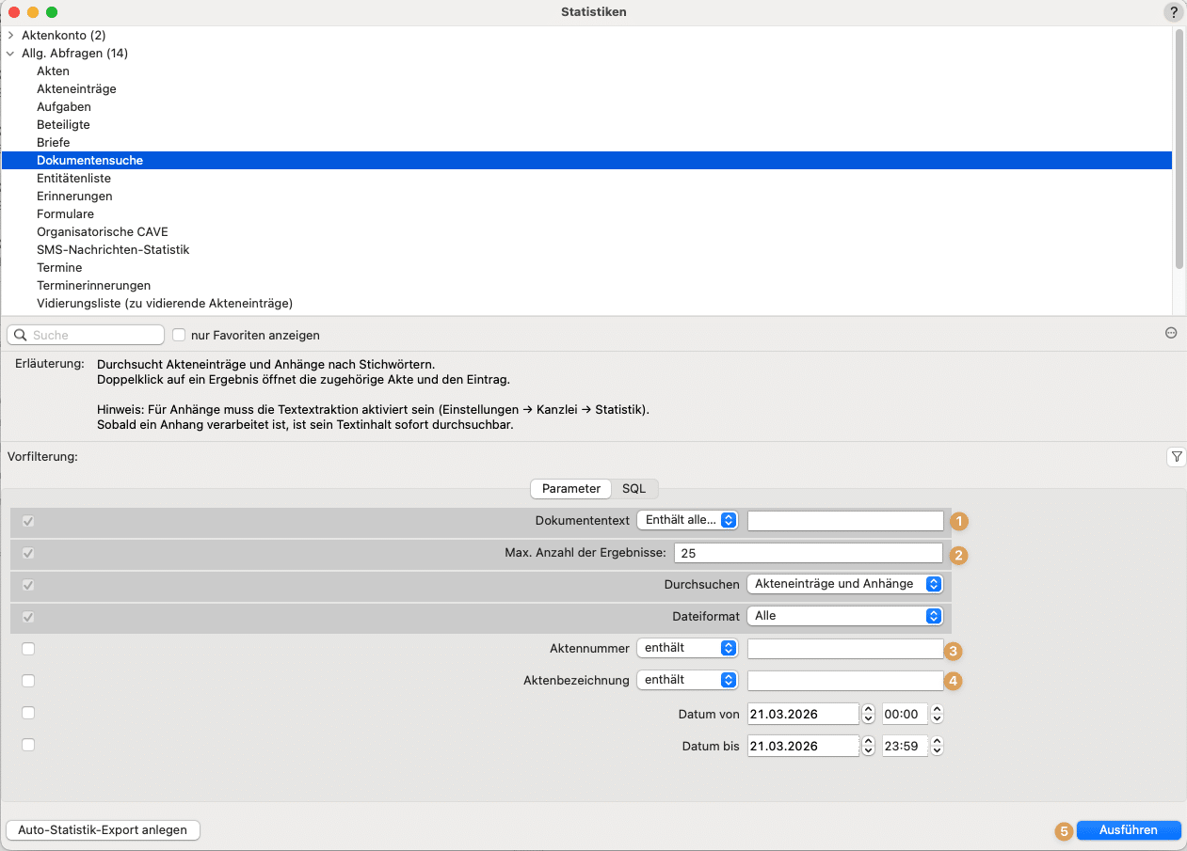Image resolution: width=1187 pixels, height=851 pixels.
Task: Open the circled ellipsis options icon
Action: [1171, 333]
